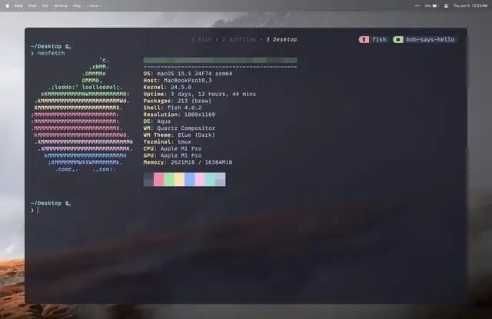Viewport: 492px width, 319px height.
Task: Click the Packages: 213 (brew) line
Action: tap(178, 101)
